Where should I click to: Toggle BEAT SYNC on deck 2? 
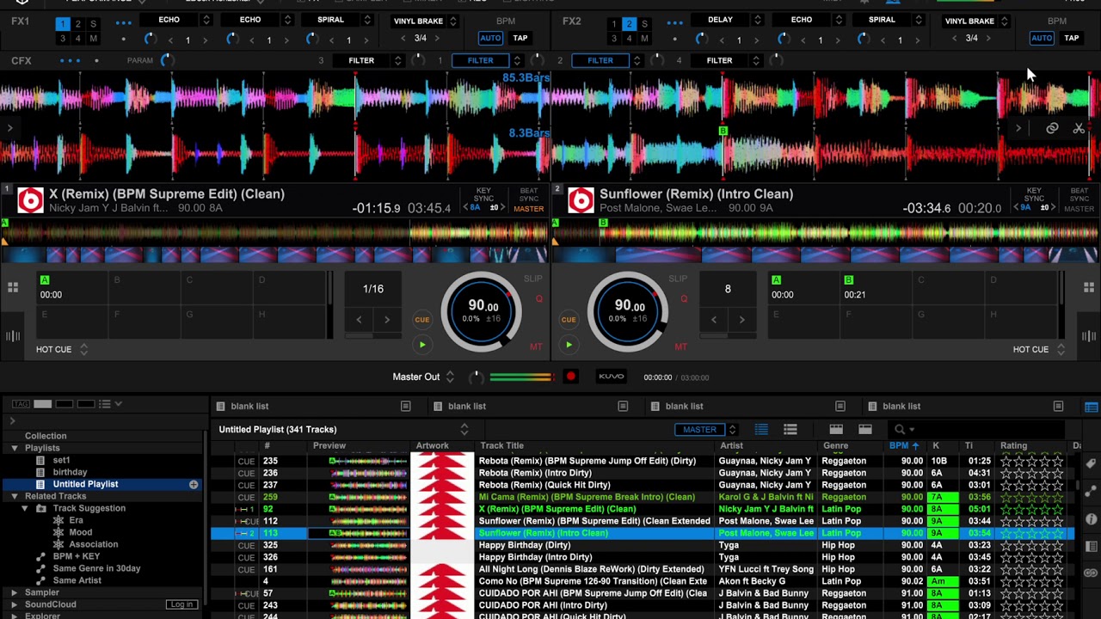[x=1079, y=195]
